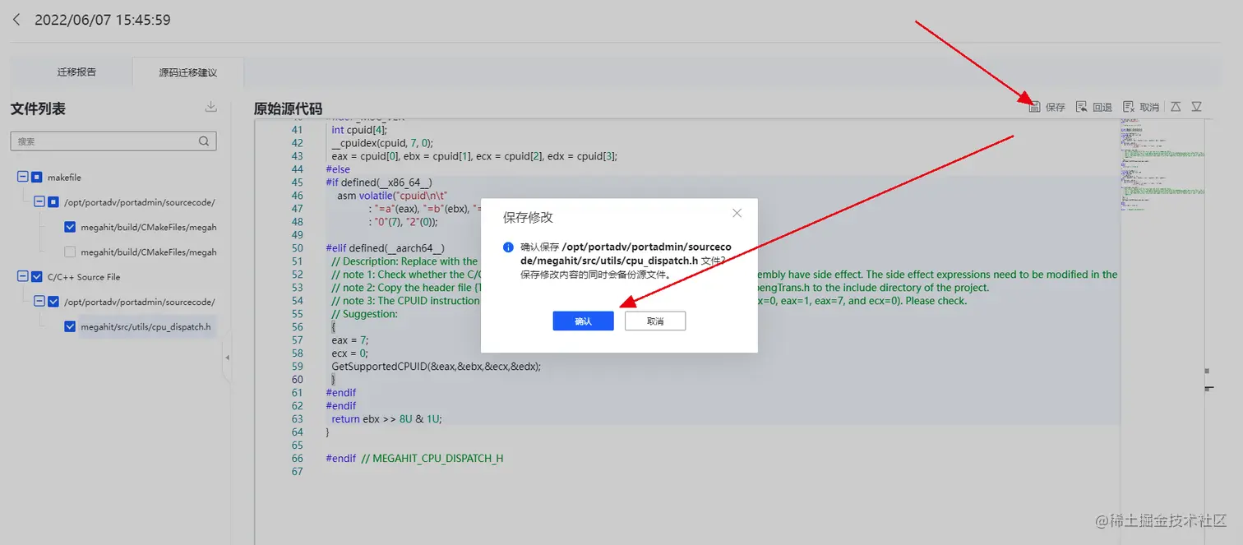Image resolution: width=1243 pixels, height=545 pixels.
Task: Jump to previous suggestion with up triangle
Action: (x=1176, y=107)
